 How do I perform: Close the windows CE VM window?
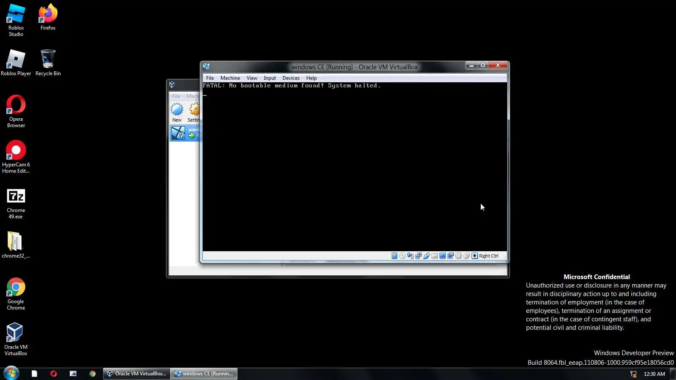point(498,65)
